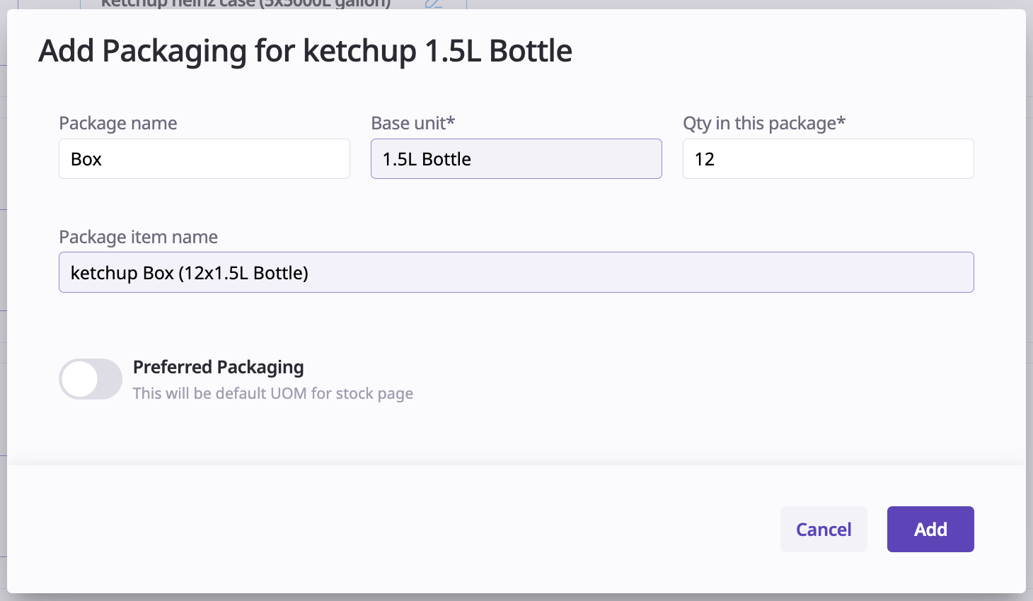Focus the Base unit field showing 1.5L Bottle

point(516,159)
